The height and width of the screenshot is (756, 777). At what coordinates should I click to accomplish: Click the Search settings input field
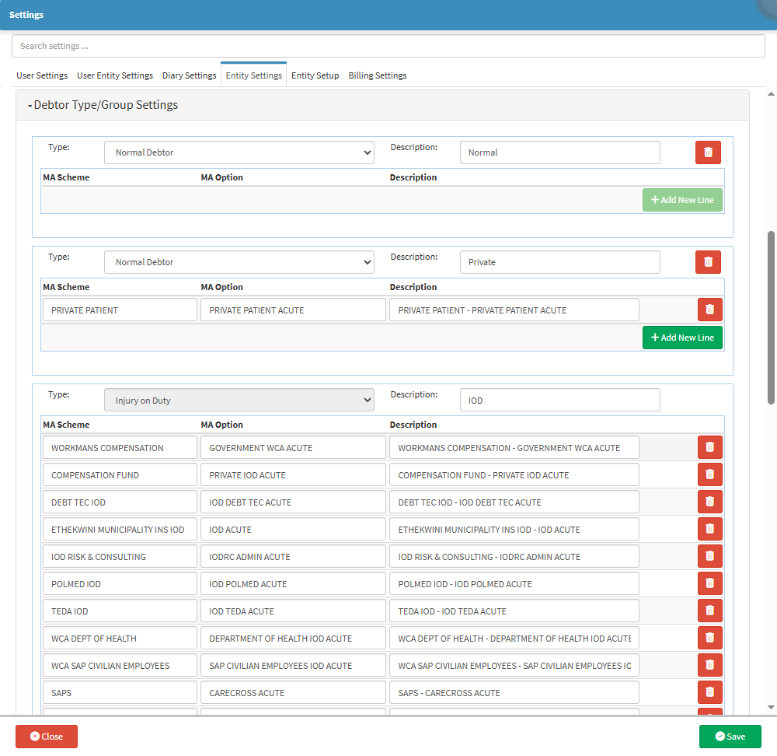click(x=388, y=46)
